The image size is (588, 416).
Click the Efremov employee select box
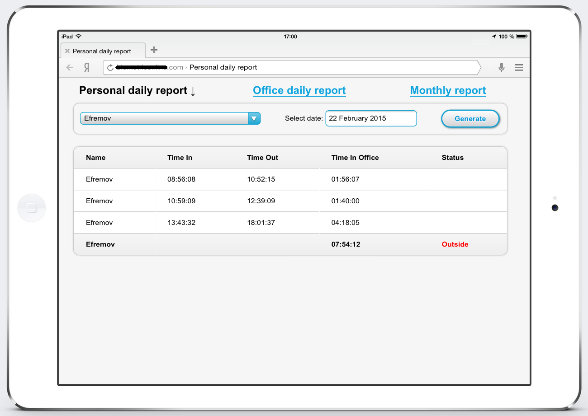pos(171,118)
